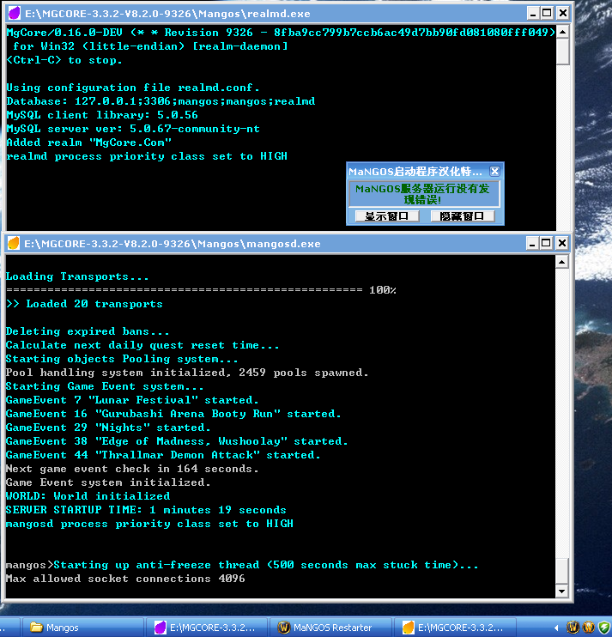Open Mangos folder taskbar button

[83, 628]
